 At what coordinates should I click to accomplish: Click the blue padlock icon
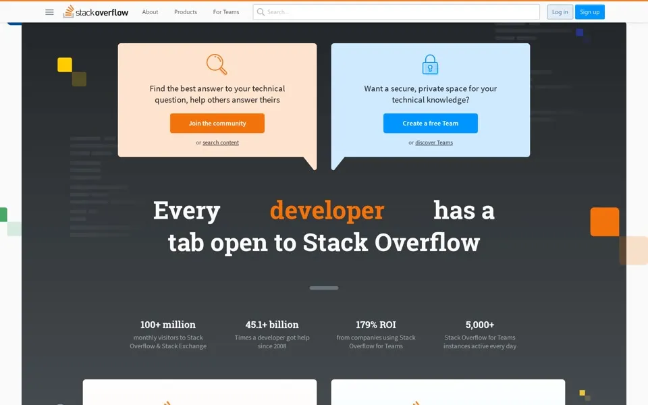click(x=430, y=65)
